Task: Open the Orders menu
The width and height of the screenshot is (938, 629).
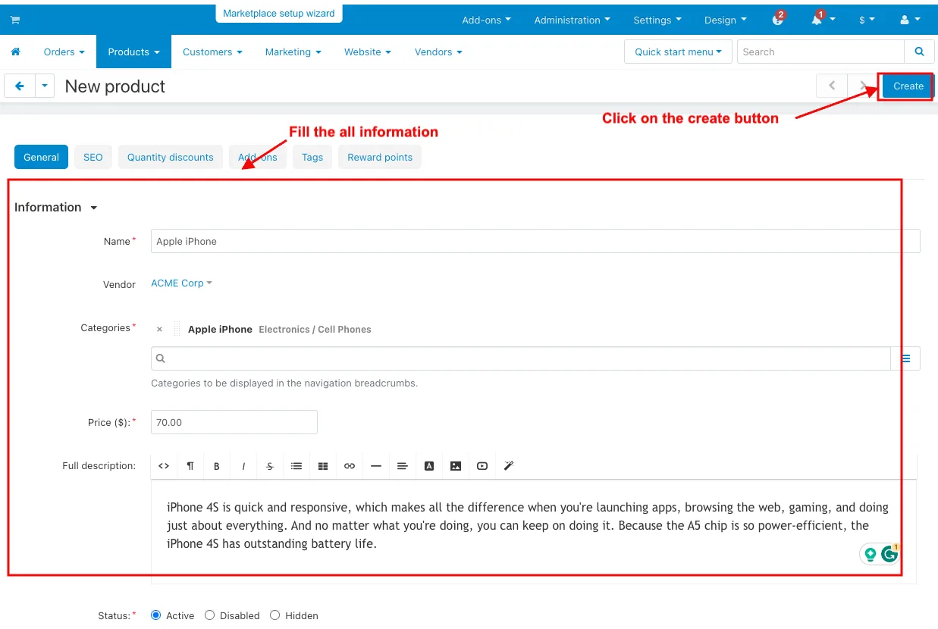Action: (x=64, y=52)
